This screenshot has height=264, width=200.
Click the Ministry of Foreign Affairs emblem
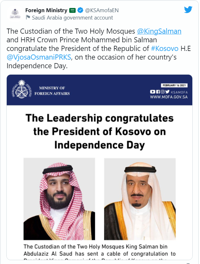coord(21,89)
